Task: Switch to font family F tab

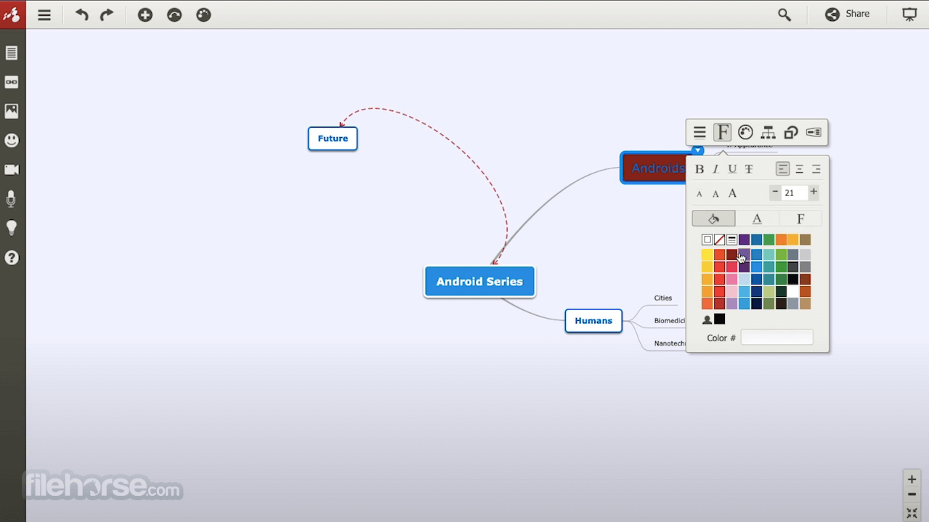Action: coord(800,219)
